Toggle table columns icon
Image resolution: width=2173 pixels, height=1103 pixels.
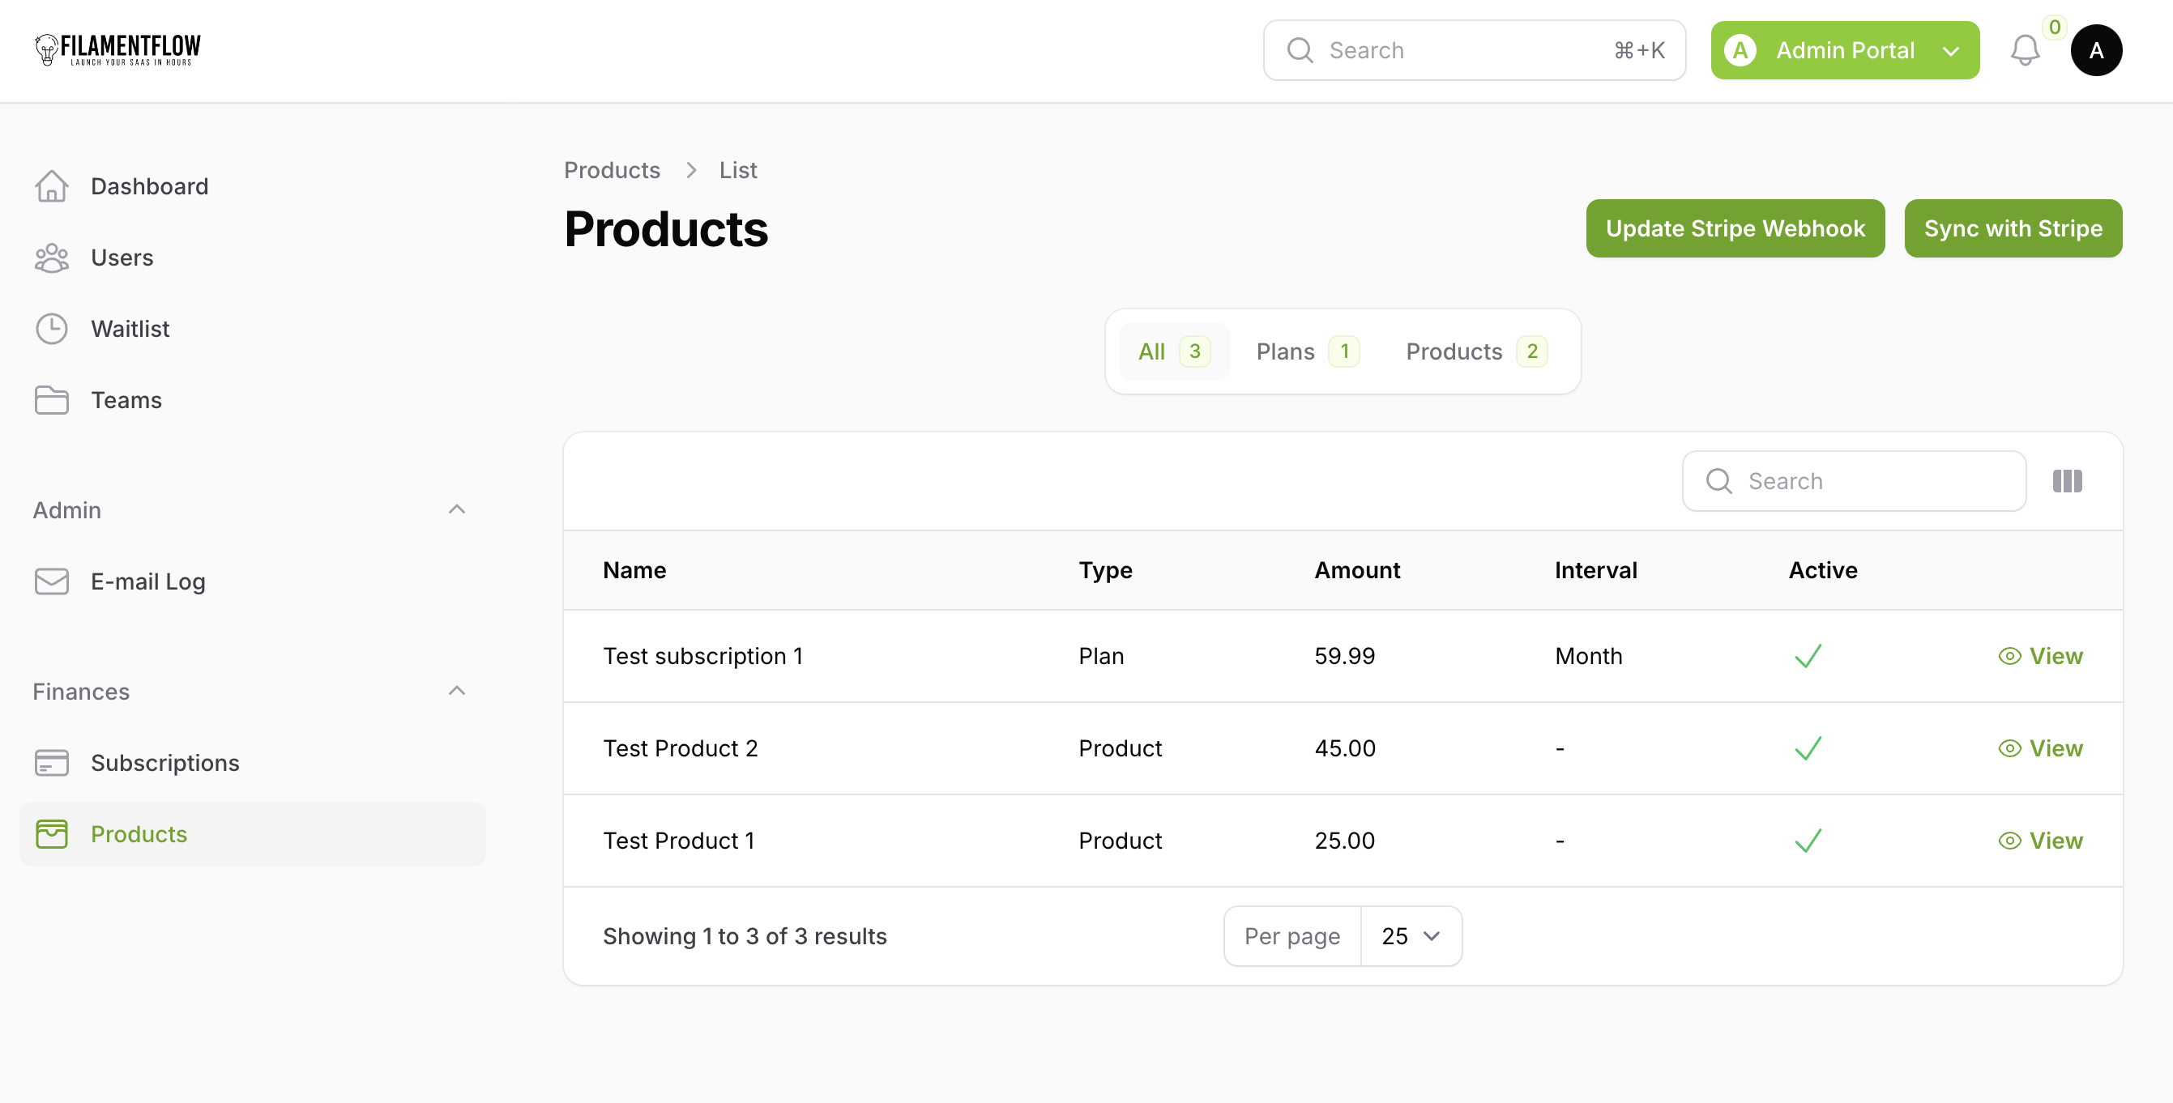coord(2067,482)
